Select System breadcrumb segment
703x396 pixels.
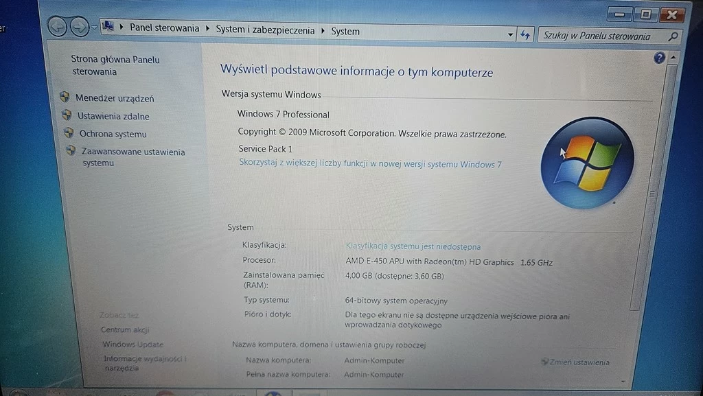point(345,32)
